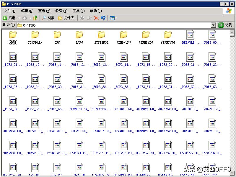Select the 3DWWE.CU_ file
The height and width of the screenshot is (177, 236).
click(35, 148)
